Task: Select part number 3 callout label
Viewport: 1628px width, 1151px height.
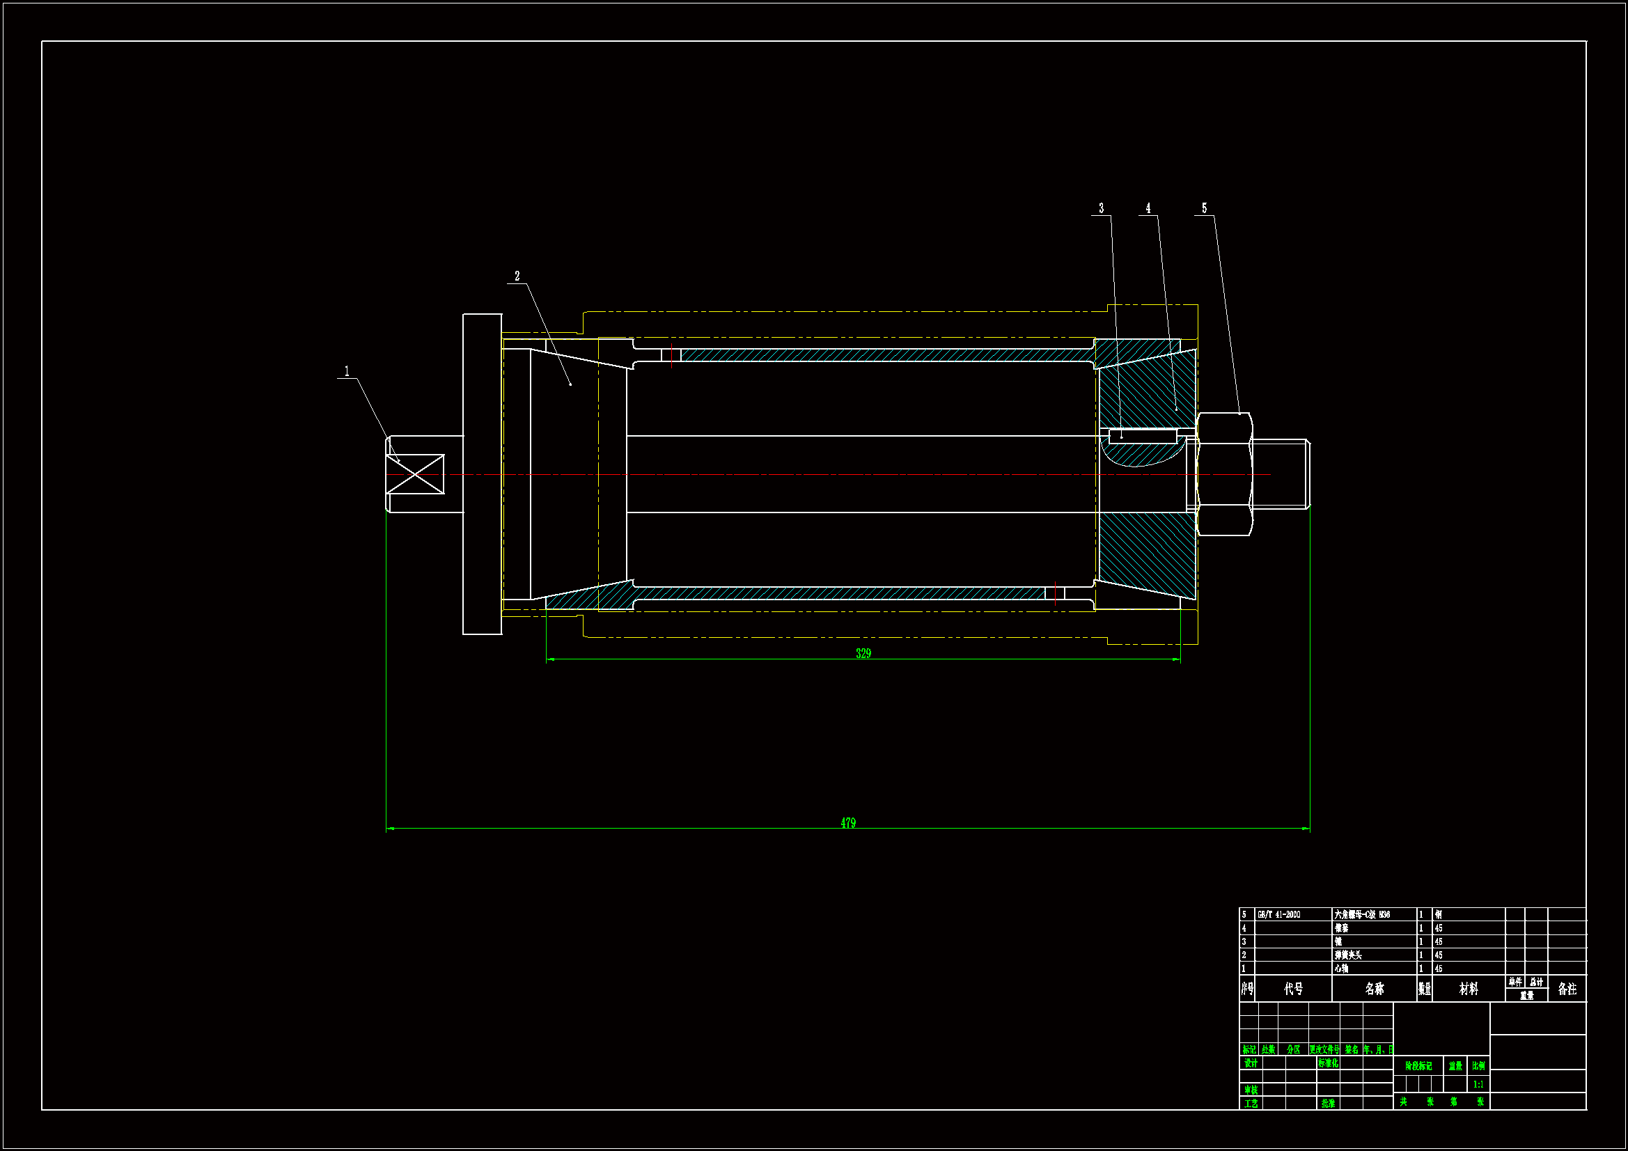Action: [1101, 208]
